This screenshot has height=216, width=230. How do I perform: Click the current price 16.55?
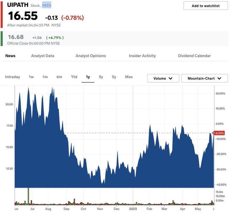pos(23,16)
